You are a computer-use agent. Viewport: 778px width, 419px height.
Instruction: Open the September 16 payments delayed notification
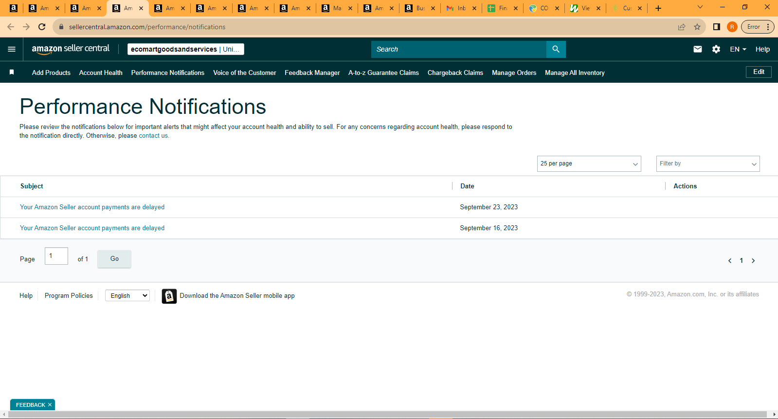[92, 228]
